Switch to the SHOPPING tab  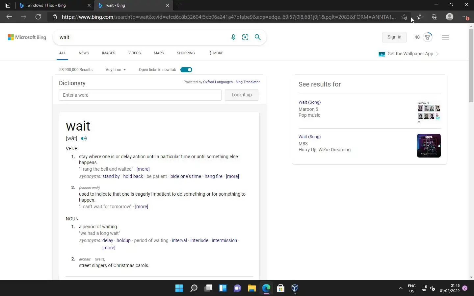(x=186, y=53)
